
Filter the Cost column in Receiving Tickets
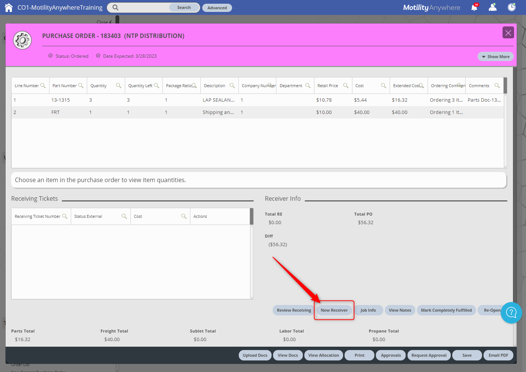184,216
